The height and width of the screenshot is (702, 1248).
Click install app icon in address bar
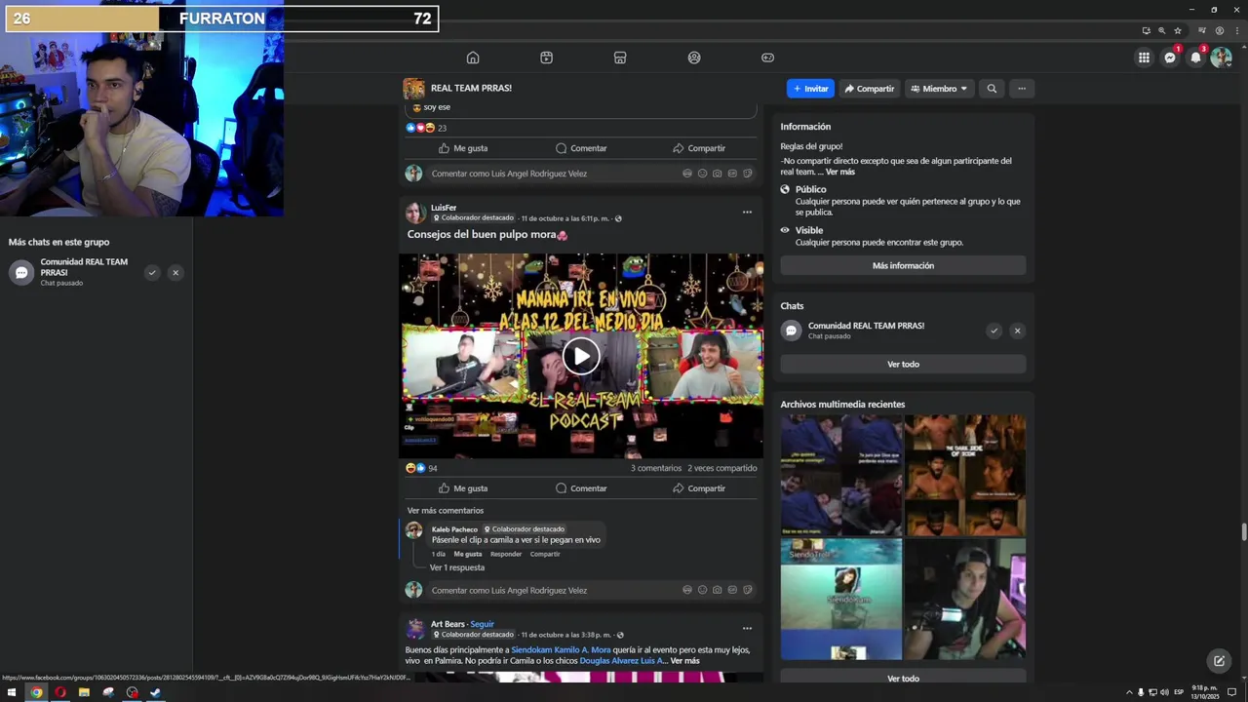(1146, 30)
